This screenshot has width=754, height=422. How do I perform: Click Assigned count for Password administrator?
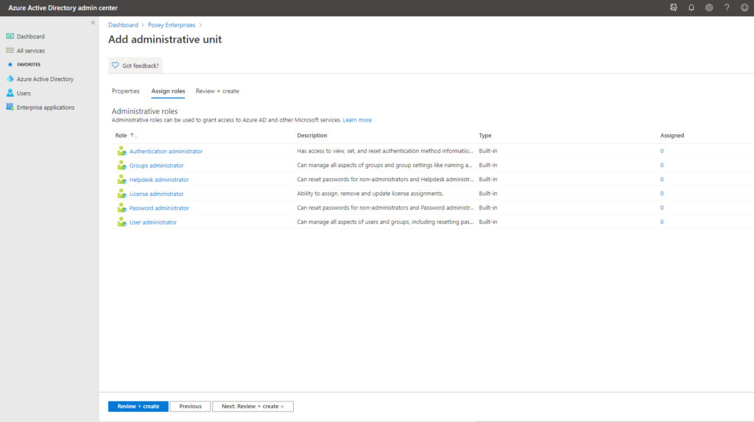[662, 208]
